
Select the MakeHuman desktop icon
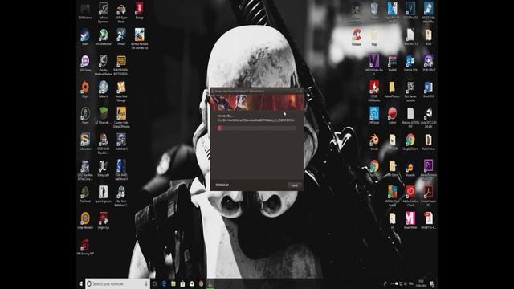(428, 141)
